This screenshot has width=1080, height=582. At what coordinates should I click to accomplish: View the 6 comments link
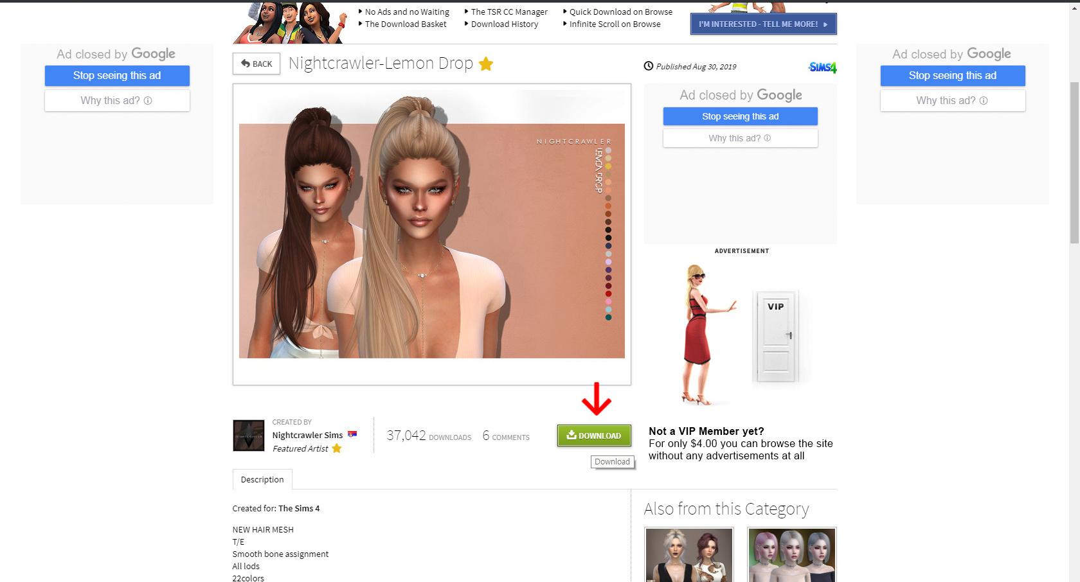point(506,436)
